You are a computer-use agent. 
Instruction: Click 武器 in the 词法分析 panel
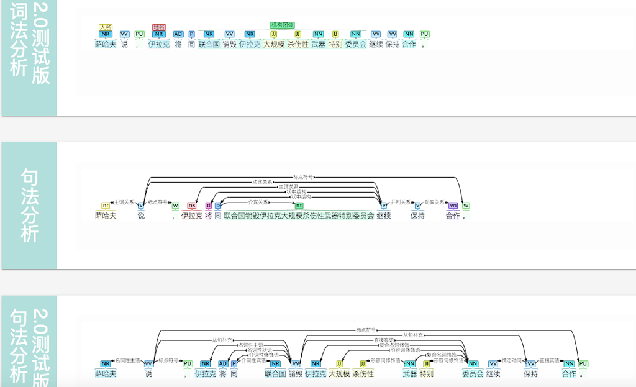319,44
